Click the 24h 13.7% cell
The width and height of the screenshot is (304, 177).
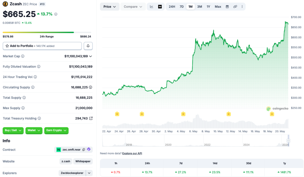click(x=147, y=172)
